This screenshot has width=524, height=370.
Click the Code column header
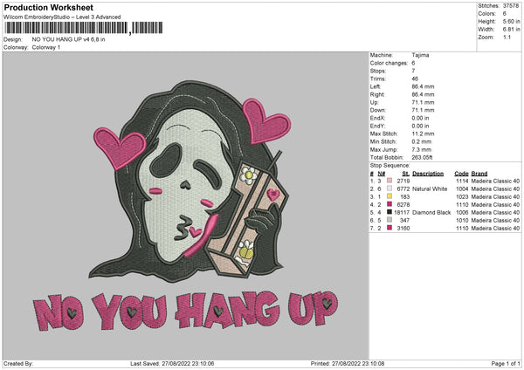pyautogui.click(x=461, y=172)
